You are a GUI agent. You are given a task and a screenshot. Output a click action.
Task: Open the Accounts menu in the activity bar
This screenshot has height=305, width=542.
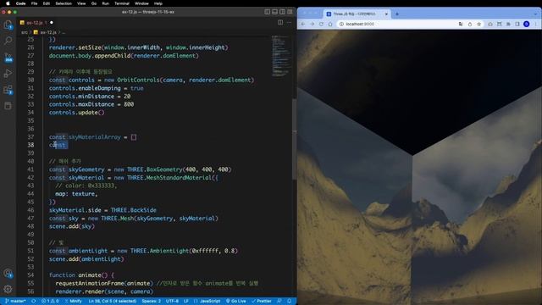coord(8,274)
